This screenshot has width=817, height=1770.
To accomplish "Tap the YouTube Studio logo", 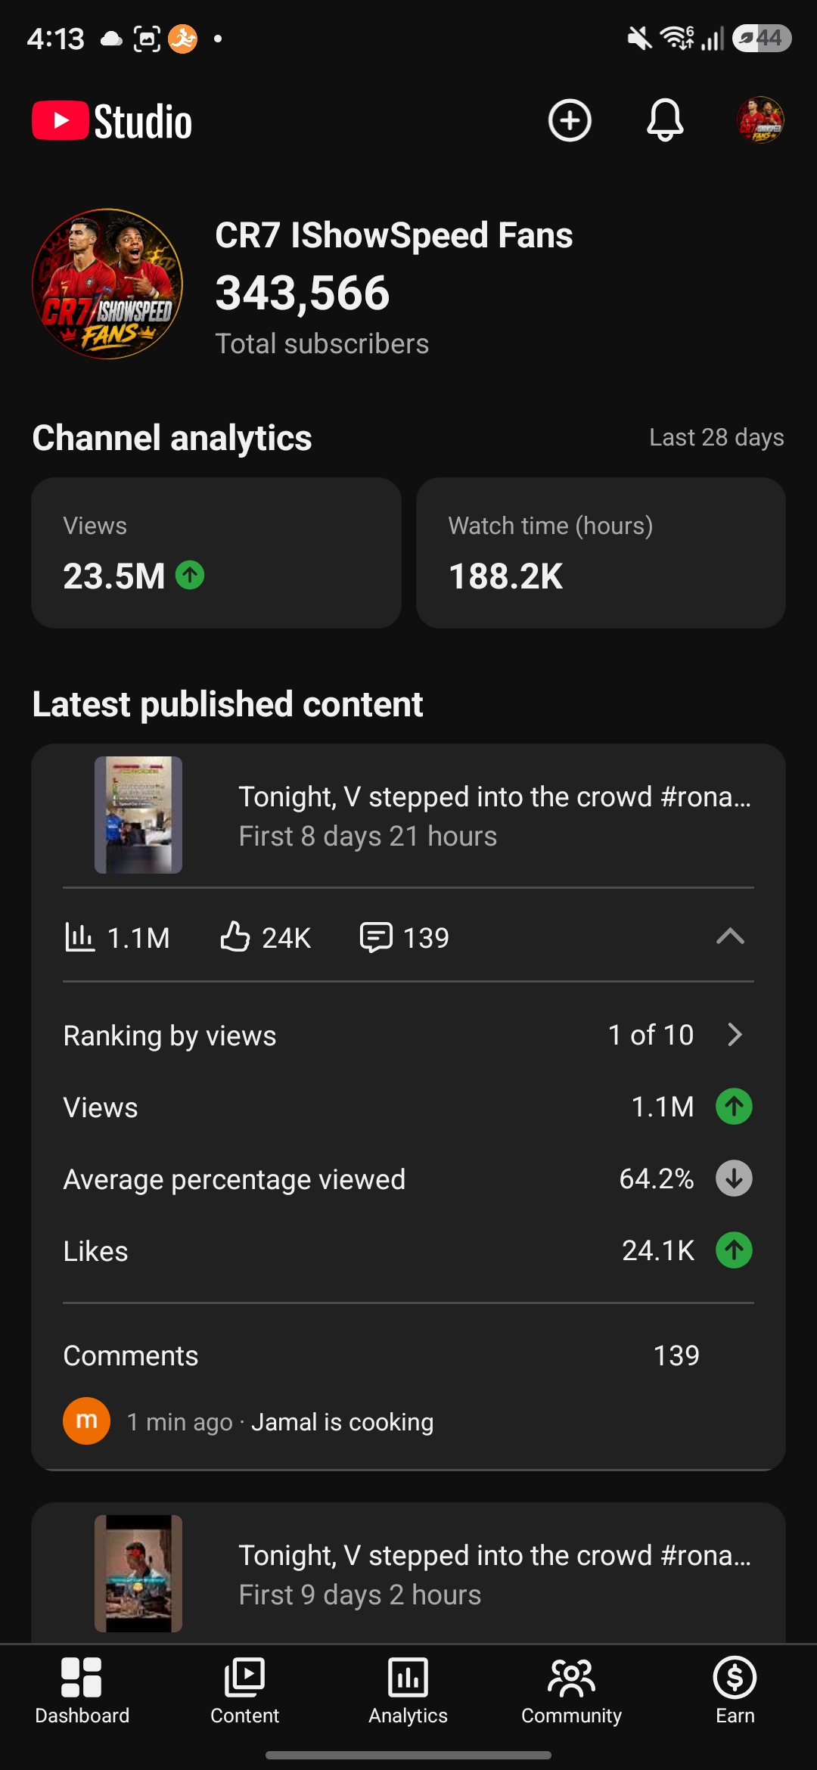I will click(112, 121).
